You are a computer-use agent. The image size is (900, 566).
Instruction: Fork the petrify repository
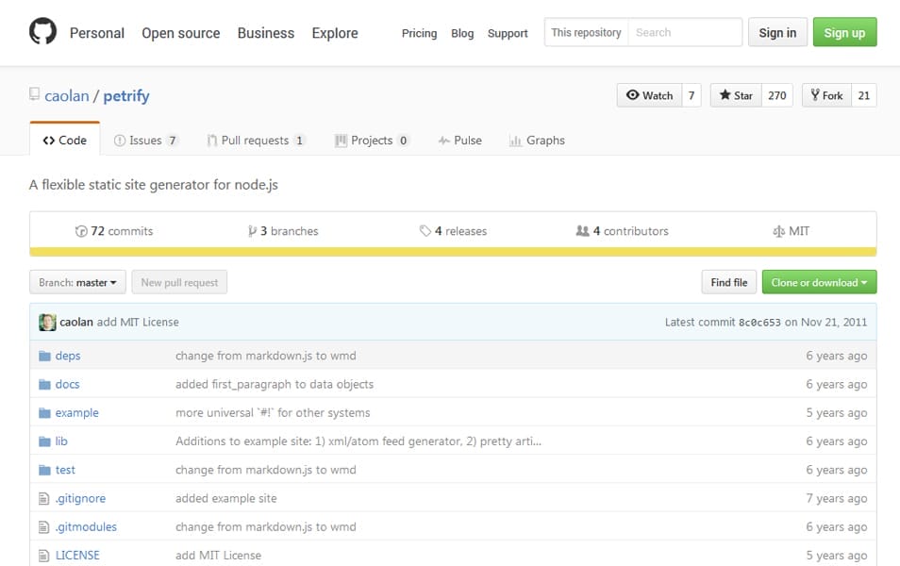tap(826, 95)
